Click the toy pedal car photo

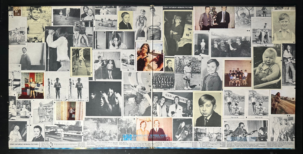coord(106,22)
